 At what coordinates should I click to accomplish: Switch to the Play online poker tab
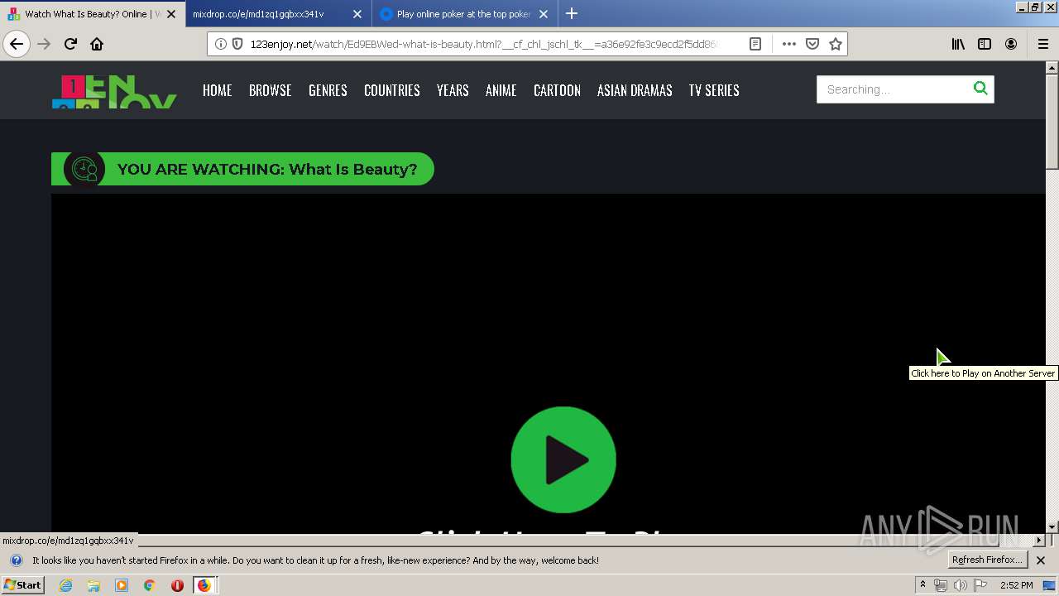click(x=465, y=14)
